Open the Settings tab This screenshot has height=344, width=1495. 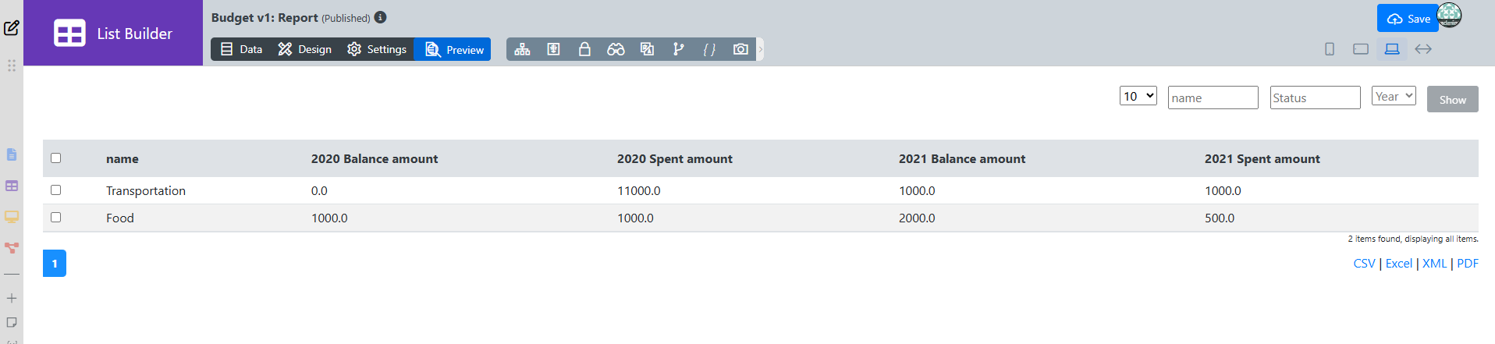click(x=377, y=49)
